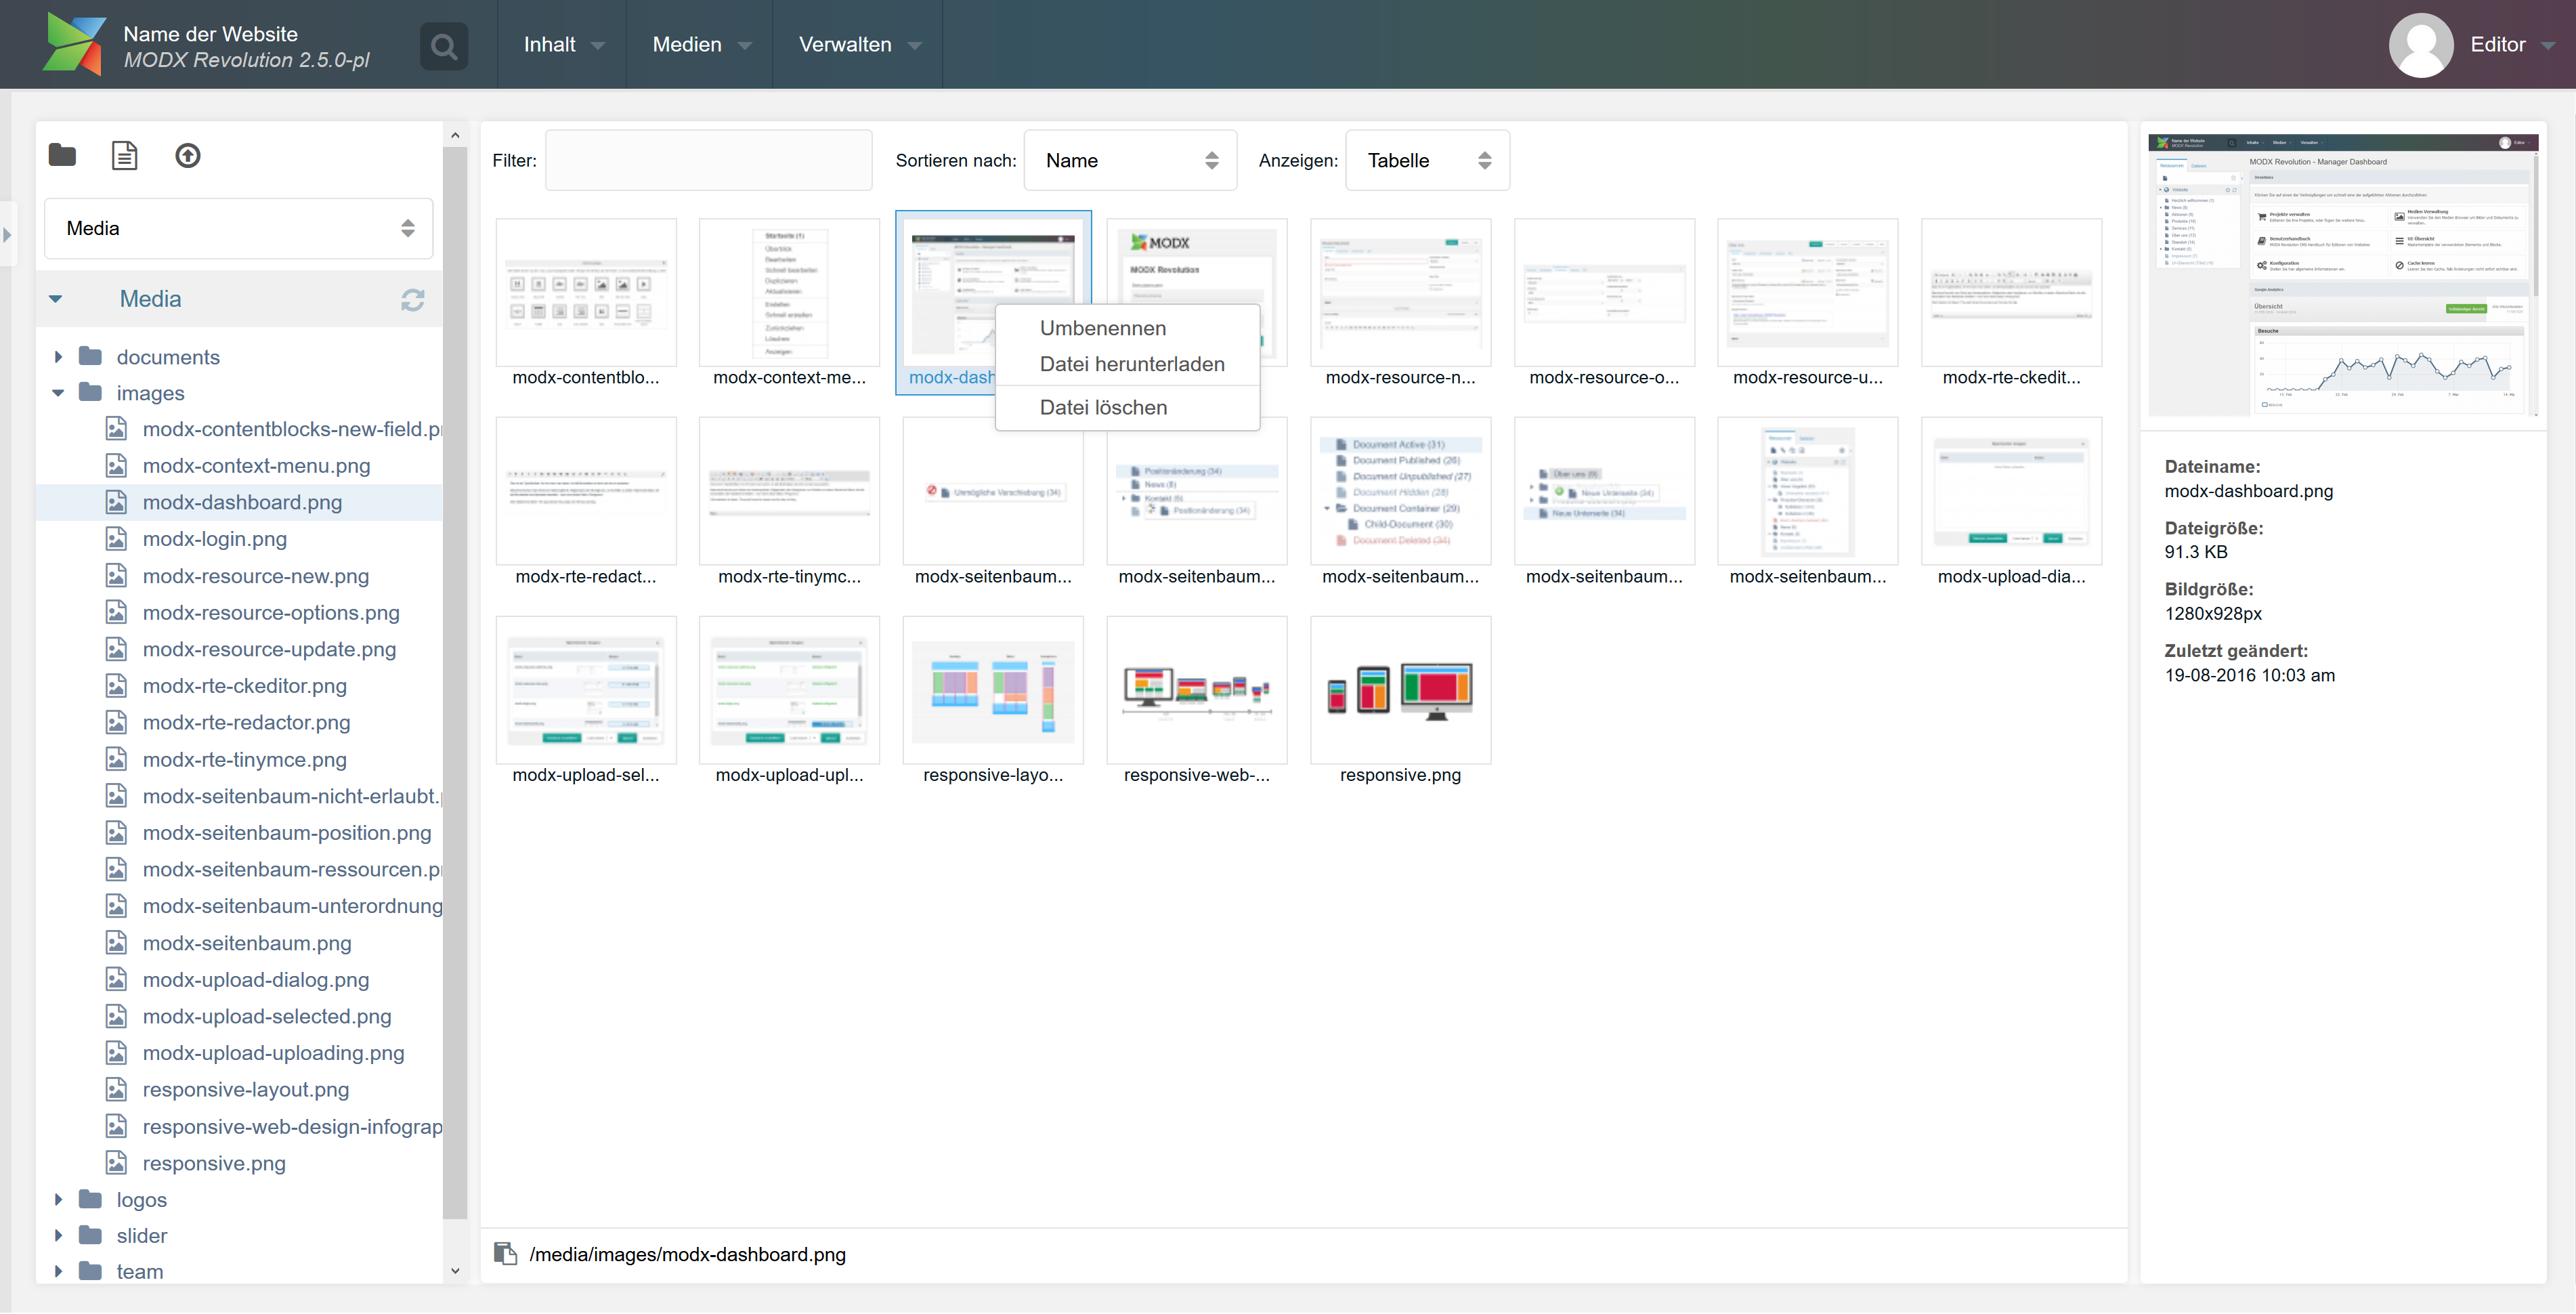
Task: Click the /media/images/modx-dashboard.png breadcrumb link
Action: click(688, 1253)
